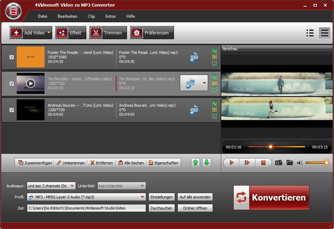Click the Alle löschen button
The width and height of the screenshot is (334, 229).
131,163
